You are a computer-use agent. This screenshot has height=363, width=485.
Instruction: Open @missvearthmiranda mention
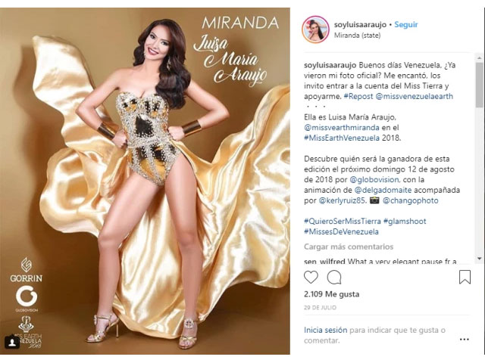[x=342, y=128]
